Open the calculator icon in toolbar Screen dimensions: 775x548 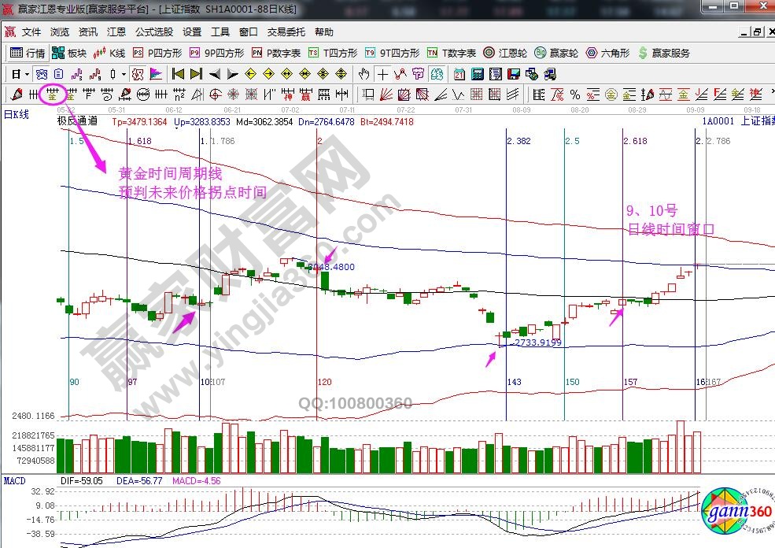[477, 74]
